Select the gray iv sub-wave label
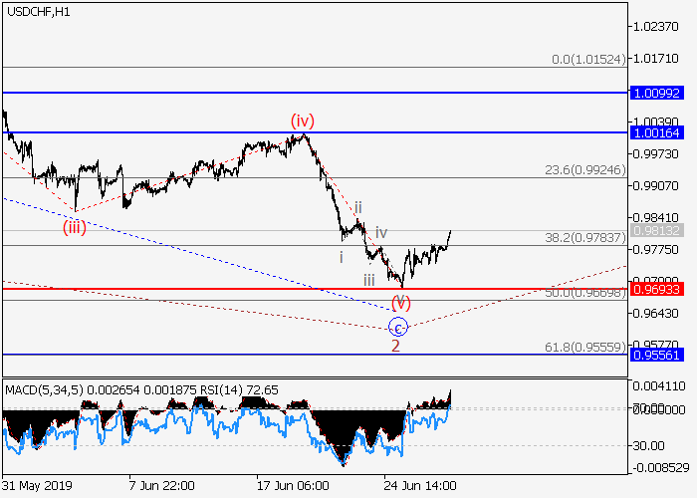Image resolution: width=697 pixels, height=498 pixels. click(381, 232)
